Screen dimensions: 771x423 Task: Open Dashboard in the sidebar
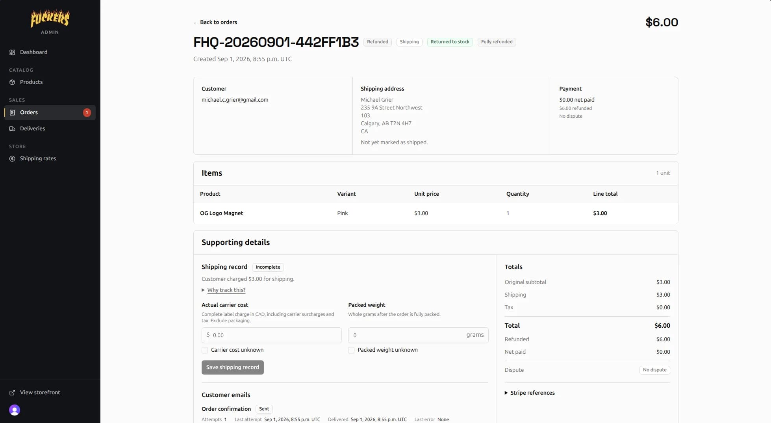[50, 52]
